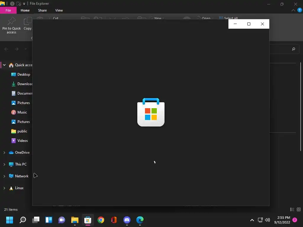303x227 pixels.
Task: Click New folder icon in title bar
Action: coord(19,4)
